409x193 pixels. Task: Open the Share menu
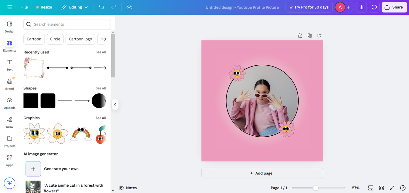coord(394,7)
